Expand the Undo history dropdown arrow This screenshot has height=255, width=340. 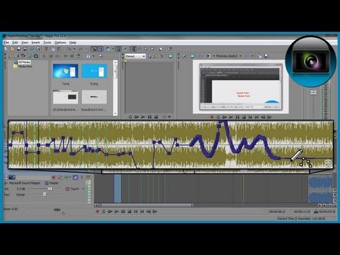pos(74,49)
